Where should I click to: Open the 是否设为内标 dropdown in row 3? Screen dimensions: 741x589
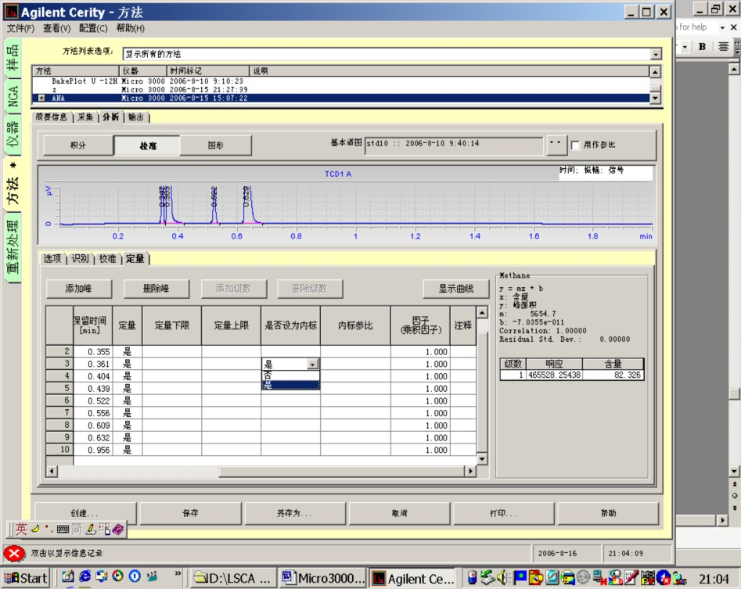[312, 365]
